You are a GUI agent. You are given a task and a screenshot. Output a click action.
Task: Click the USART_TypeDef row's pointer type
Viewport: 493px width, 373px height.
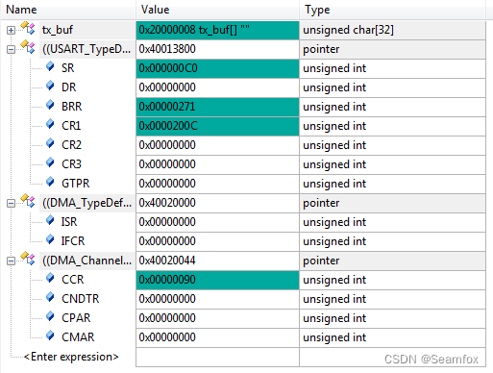coord(393,49)
